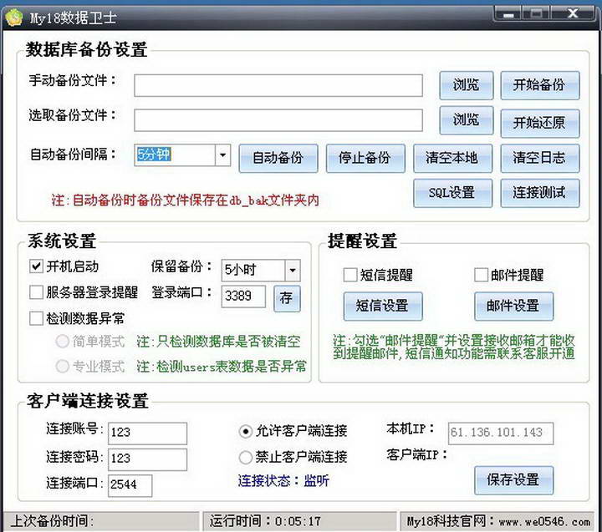Select the 简单模式 radio button

[x=62, y=341]
